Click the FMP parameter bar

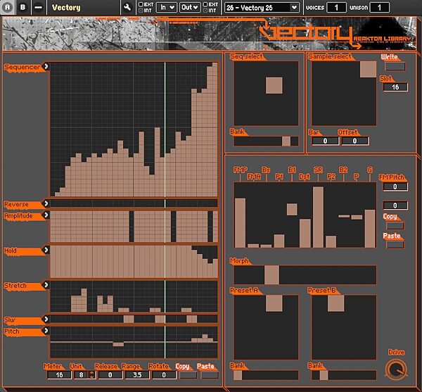tap(240, 222)
